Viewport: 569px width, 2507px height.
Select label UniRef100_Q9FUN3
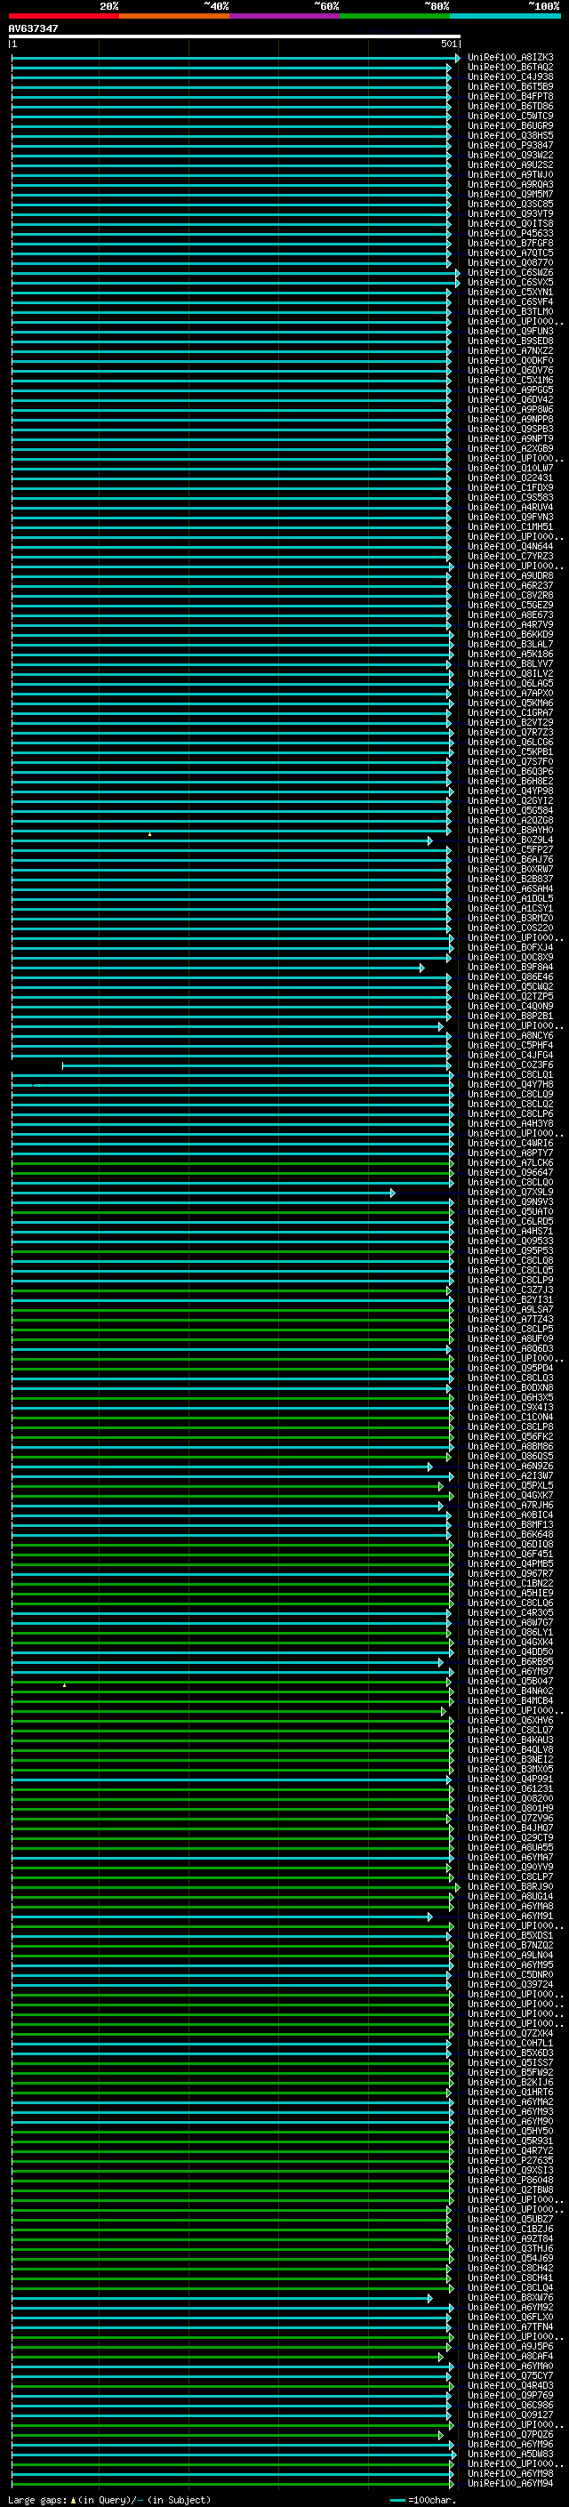pos(509,331)
